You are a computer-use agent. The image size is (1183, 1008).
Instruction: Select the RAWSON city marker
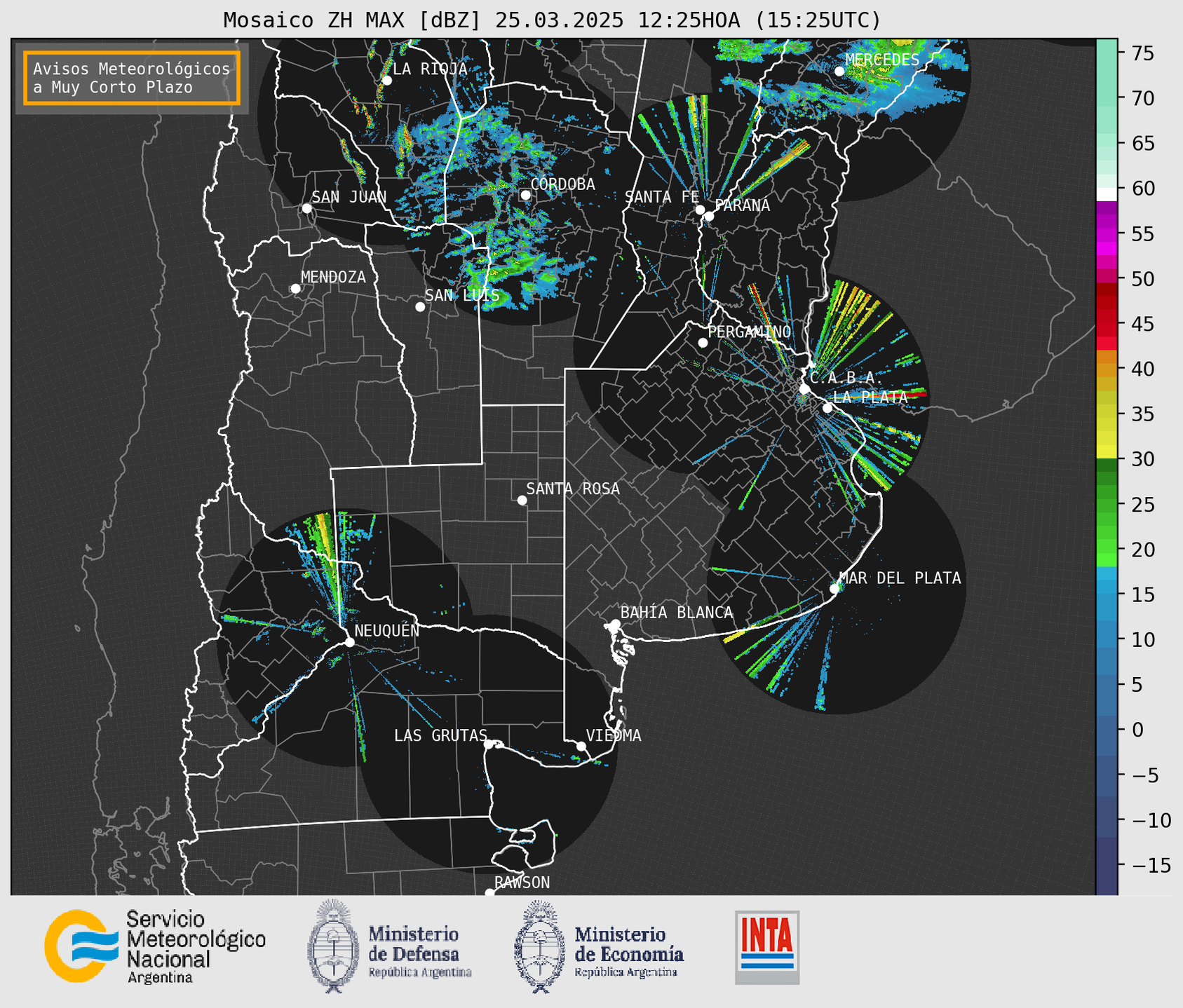pyautogui.click(x=489, y=893)
